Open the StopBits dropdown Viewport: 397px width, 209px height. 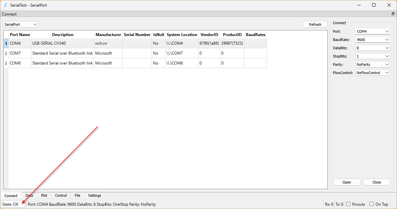pyautogui.click(x=373, y=56)
